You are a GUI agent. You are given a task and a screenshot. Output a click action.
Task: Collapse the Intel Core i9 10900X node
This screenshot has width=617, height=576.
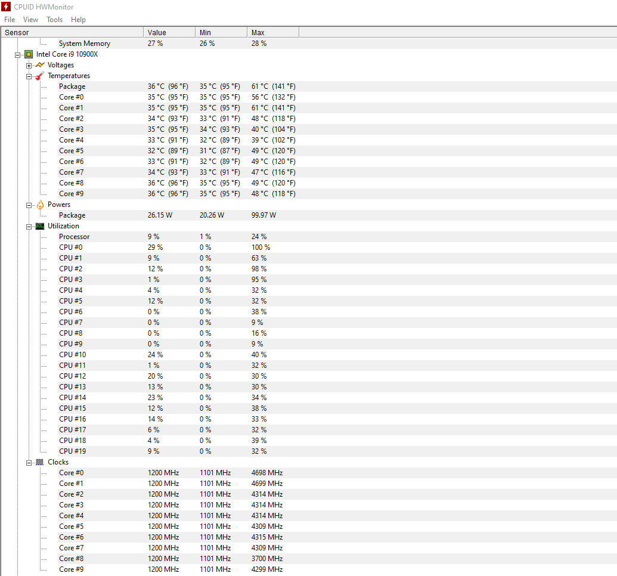[x=18, y=55]
